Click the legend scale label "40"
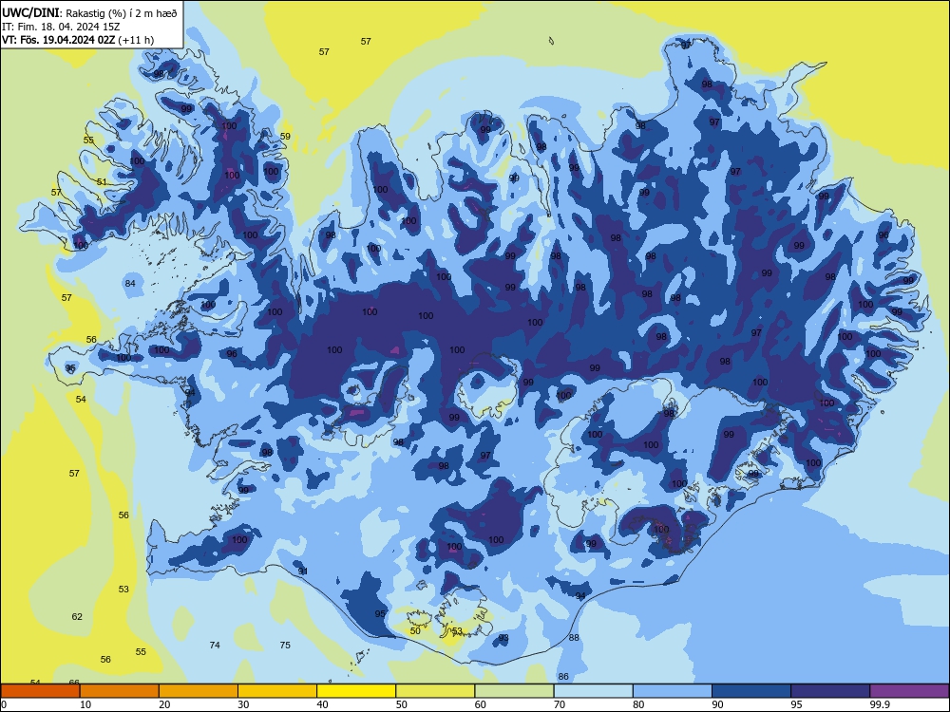The height and width of the screenshot is (712, 950). click(x=322, y=704)
